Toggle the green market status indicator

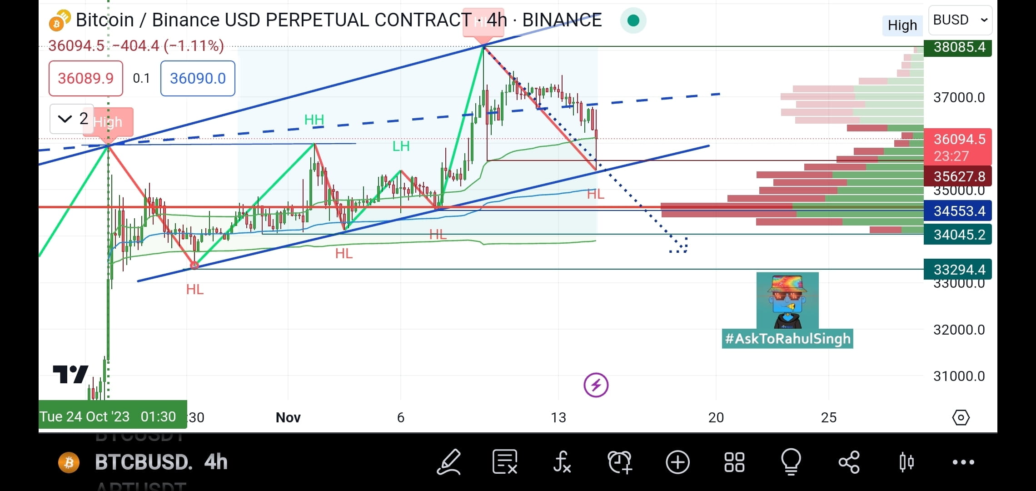click(x=633, y=20)
